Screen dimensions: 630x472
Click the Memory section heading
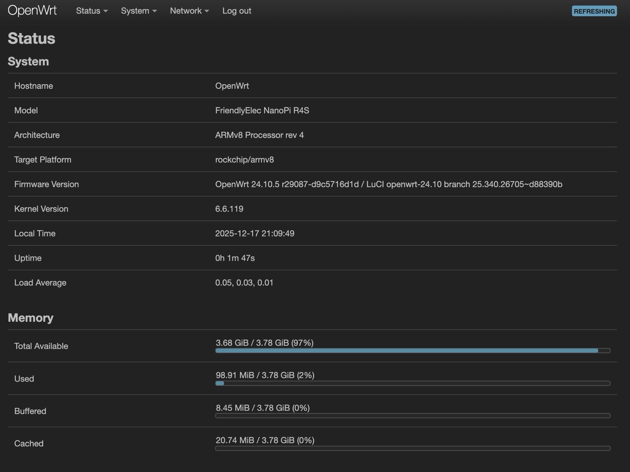[31, 317]
